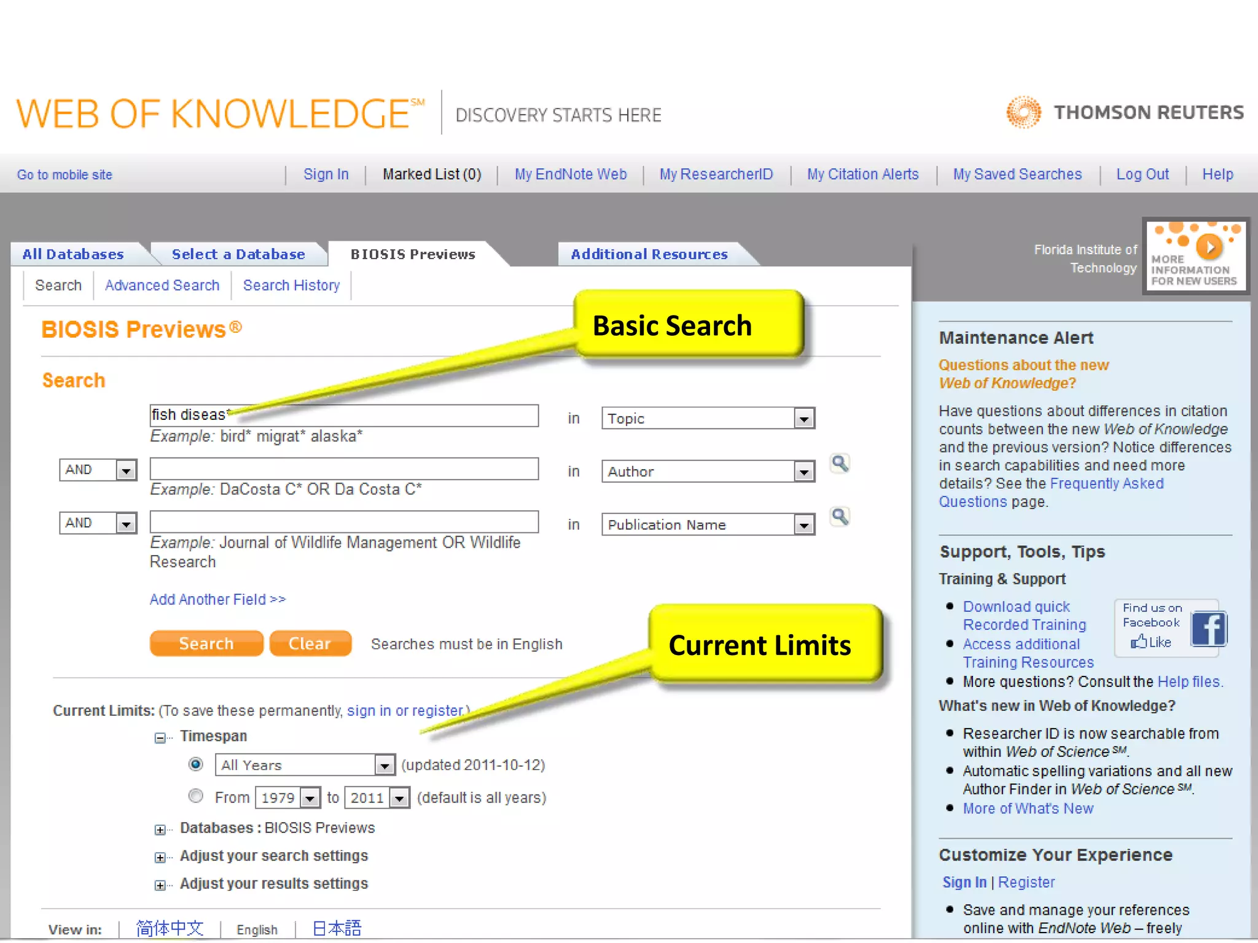Screen dimensions: 1258x943
Task: Click the Facebook logo icon
Action: click(1208, 629)
